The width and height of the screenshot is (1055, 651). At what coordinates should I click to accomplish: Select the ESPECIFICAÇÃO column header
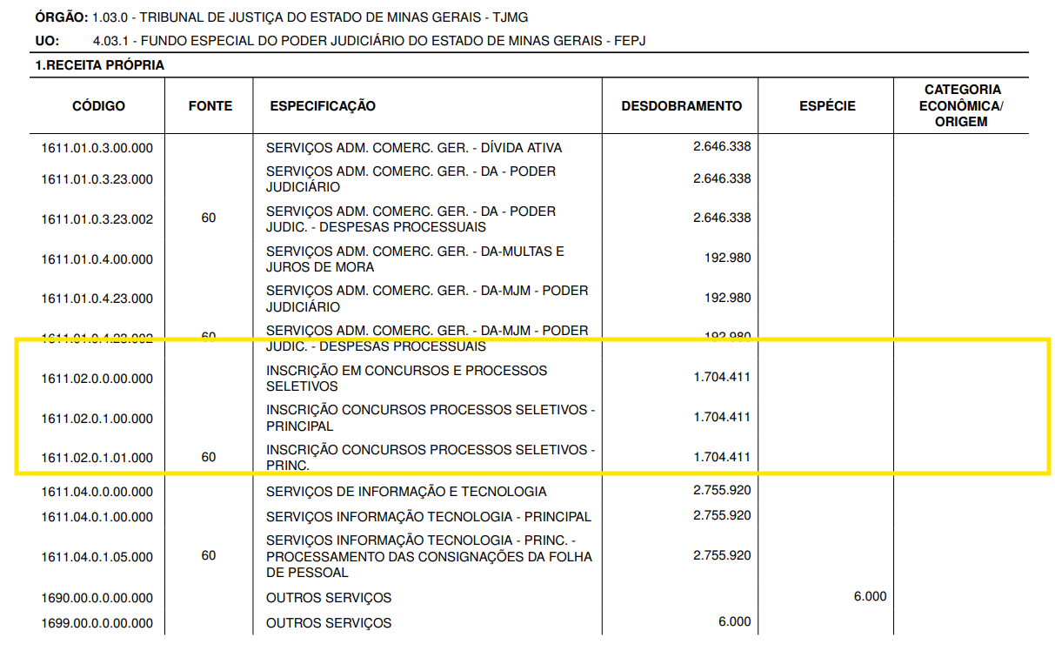pos(323,106)
